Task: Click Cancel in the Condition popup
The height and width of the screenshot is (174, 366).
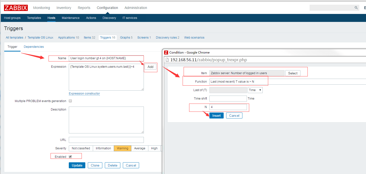Action: (x=234, y=115)
